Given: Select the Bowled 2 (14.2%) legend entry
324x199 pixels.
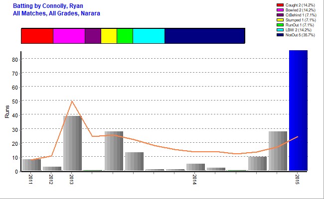Looking at the screenshot, I should pyautogui.click(x=296, y=10).
